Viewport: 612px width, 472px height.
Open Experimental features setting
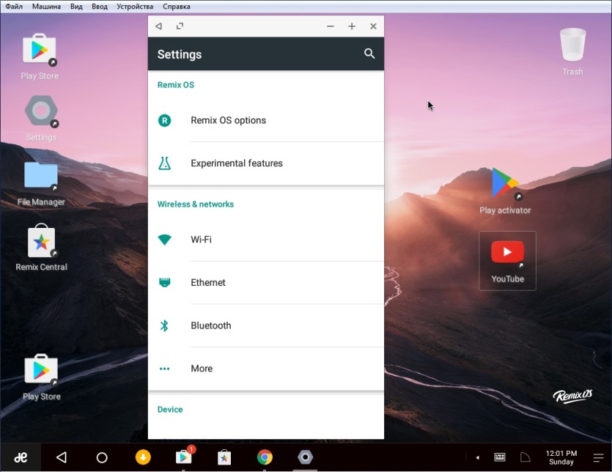[266, 163]
